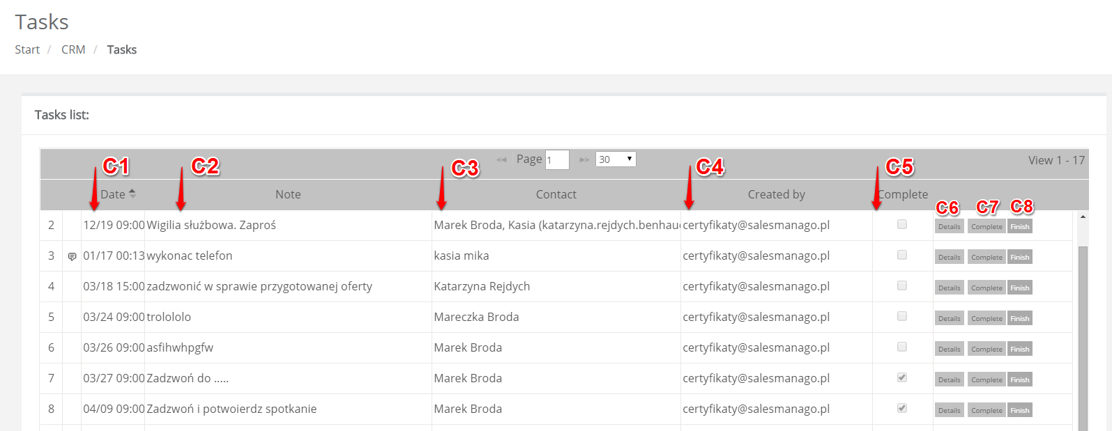Screen dimensions: 1112x431
Task: Sort the table by Contact column header
Action: (556, 195)
